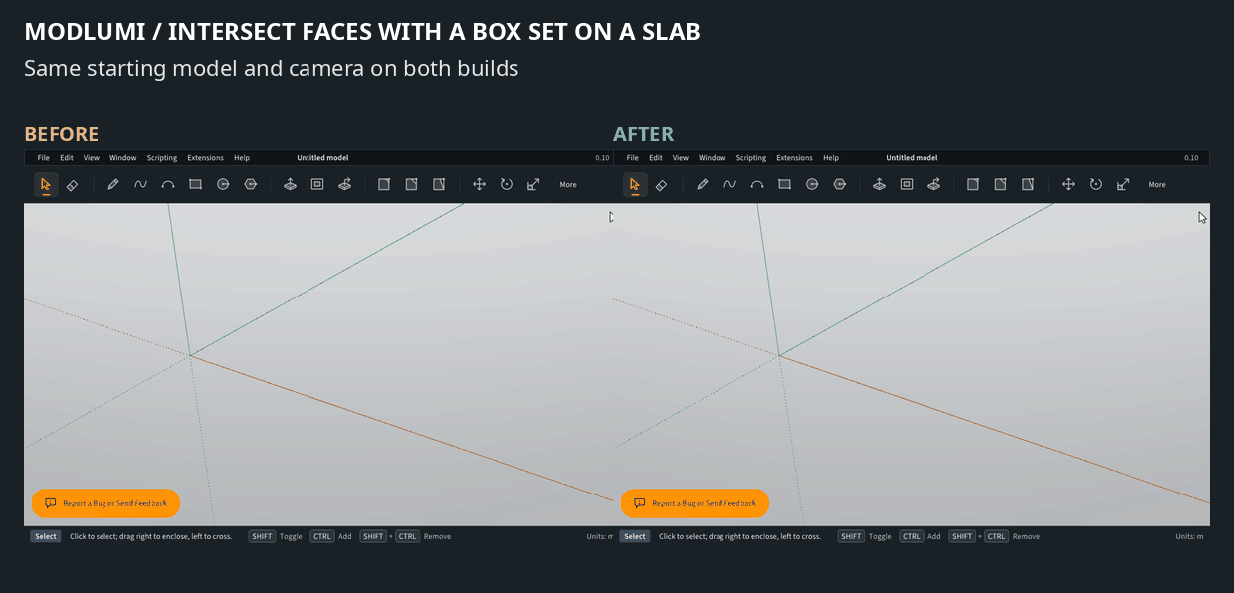Choose the Pencil line tool in BEFORE pane
This screenshot has width=1234, height=593.
(x=113, y=184)
